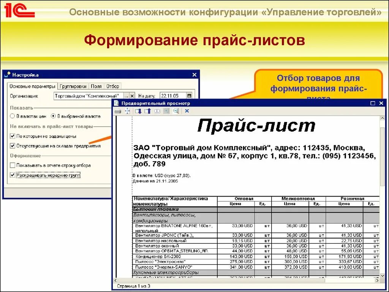Close the Настройка window
The width and height of the screenshot is (389, 292).
pyautogui.click(x=194, y=75)
